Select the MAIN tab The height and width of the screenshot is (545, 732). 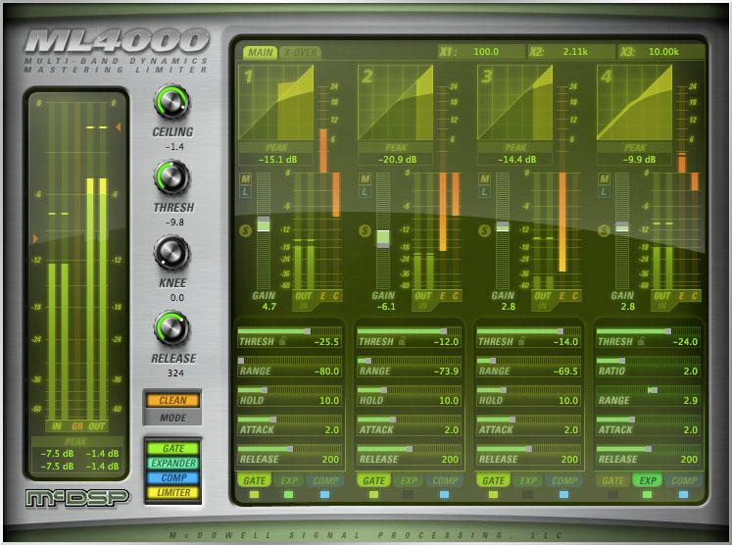[260, 53]
